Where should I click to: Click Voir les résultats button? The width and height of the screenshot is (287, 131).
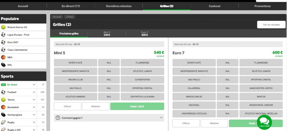[x=271, y=25]
